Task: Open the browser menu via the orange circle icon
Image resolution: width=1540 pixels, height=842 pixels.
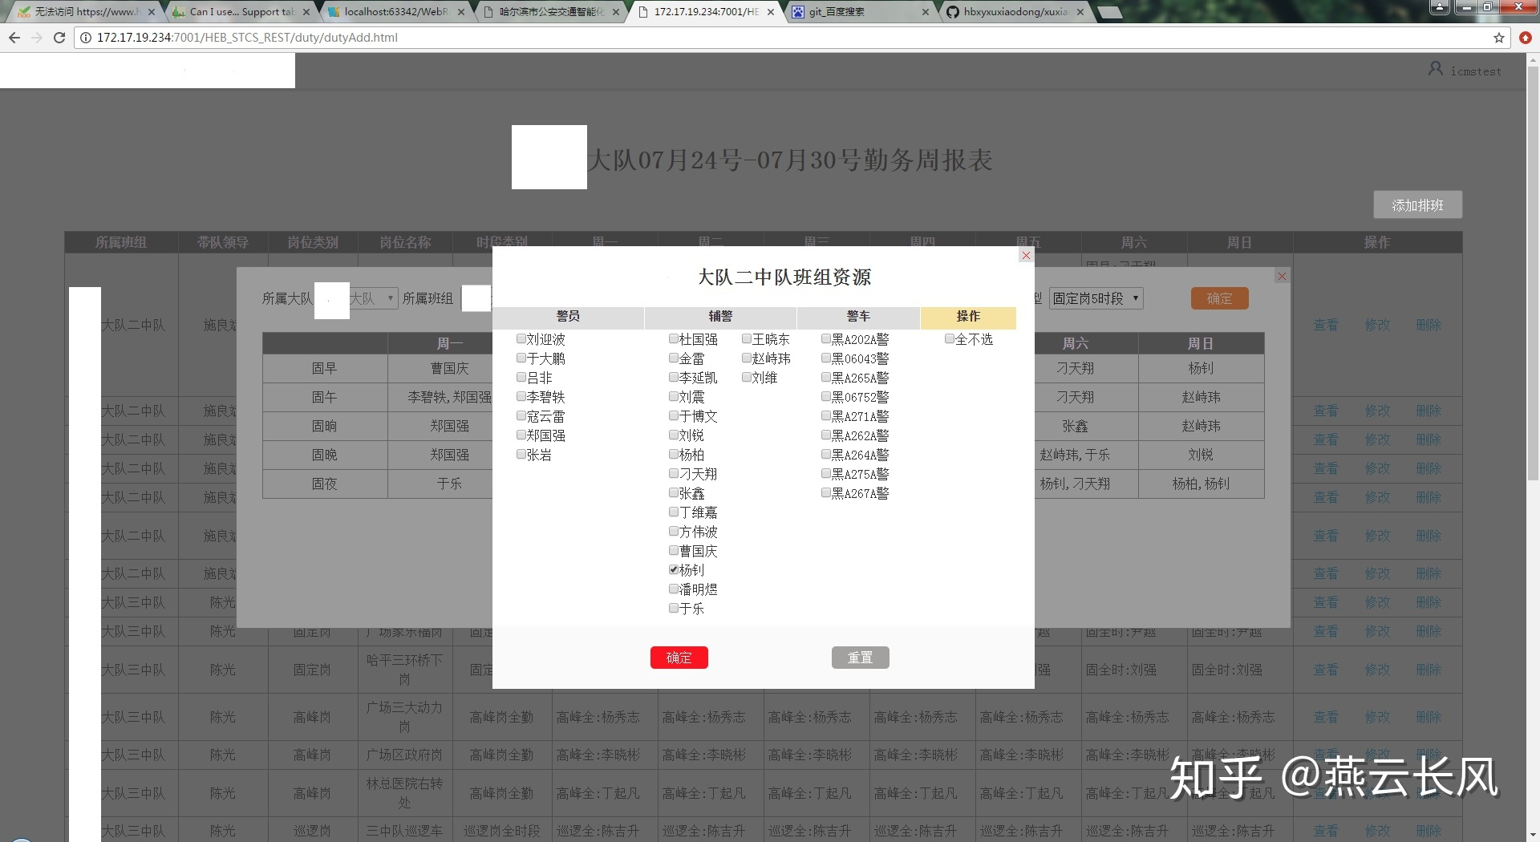Action: [1524, 38]
